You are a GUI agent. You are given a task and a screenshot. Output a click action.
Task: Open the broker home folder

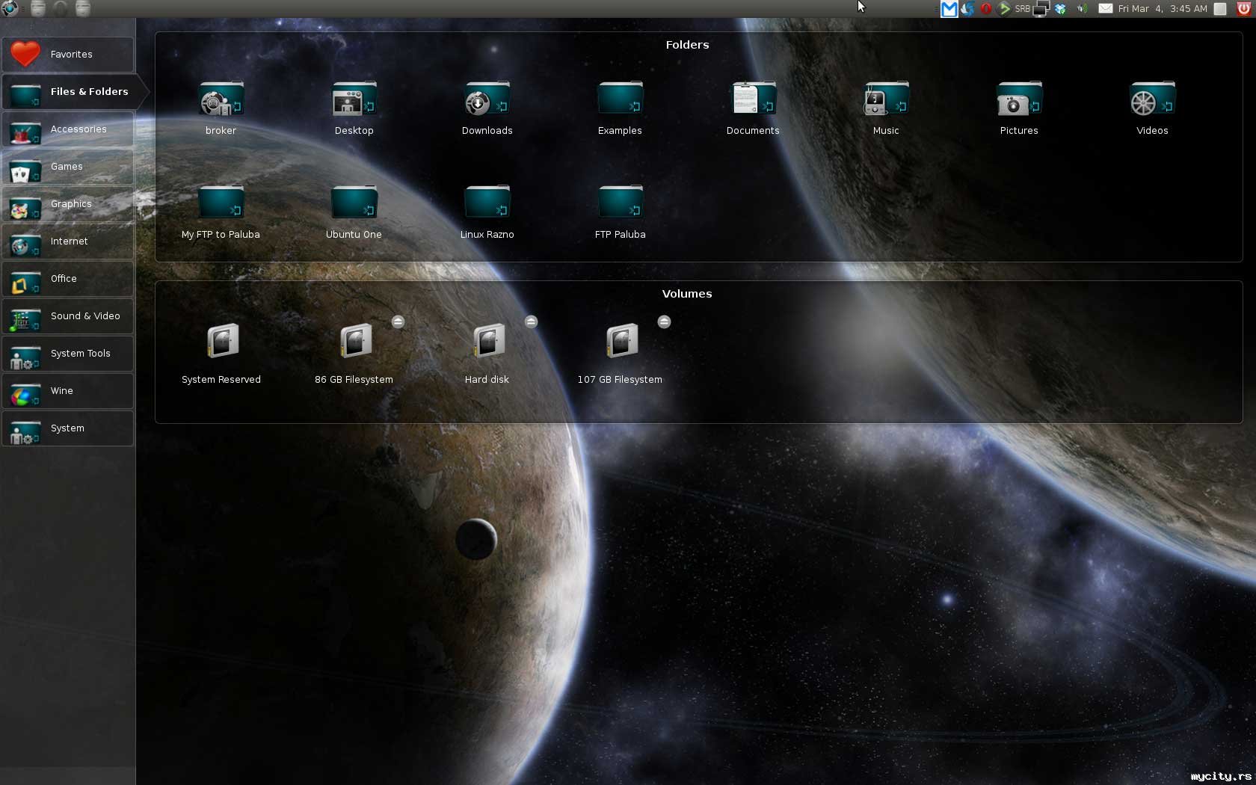221,107
